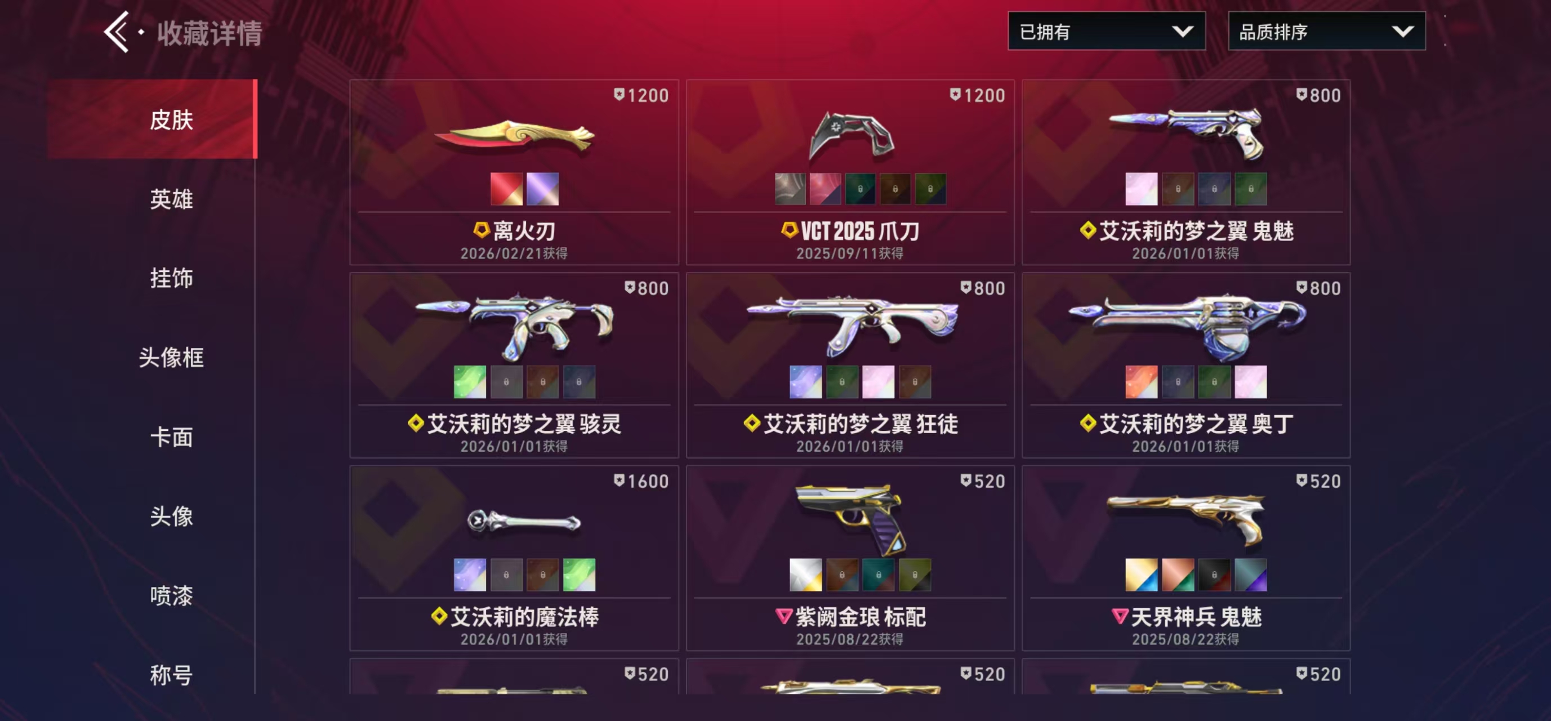Open the 挂饰 category
The image size is (1551, 721).
(172, 278)
